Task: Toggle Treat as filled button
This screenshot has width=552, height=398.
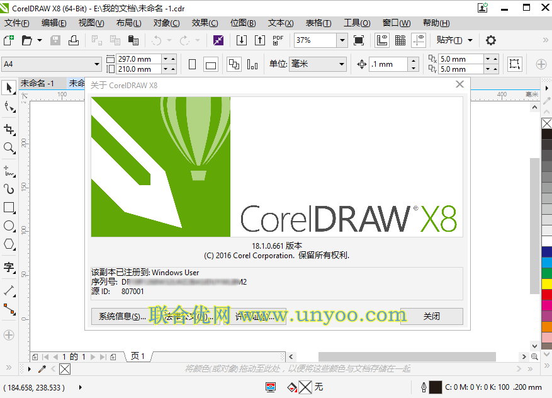Action: 514,64
